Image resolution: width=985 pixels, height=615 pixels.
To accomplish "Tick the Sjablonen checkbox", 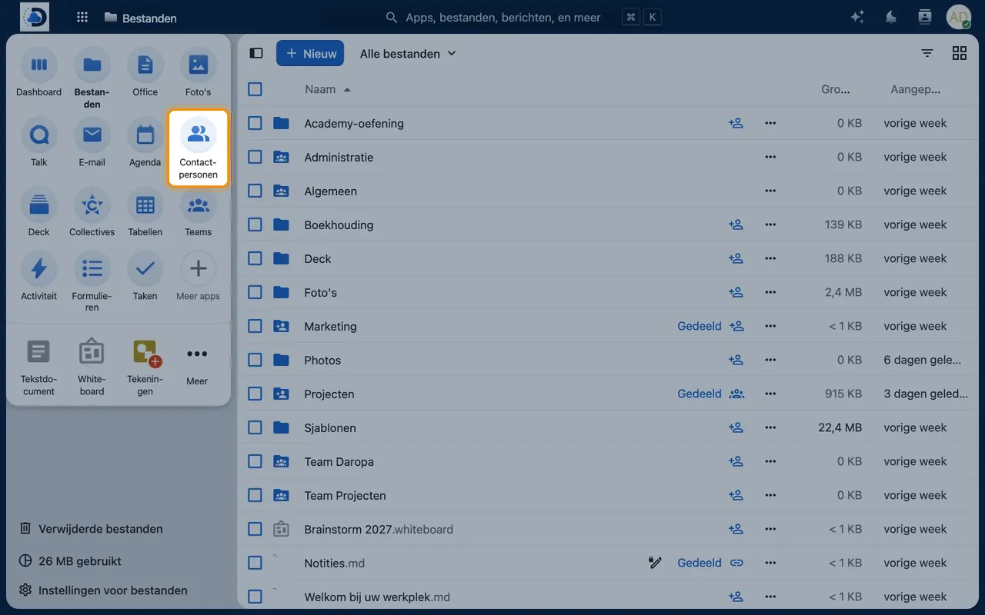I will point(255,427).
